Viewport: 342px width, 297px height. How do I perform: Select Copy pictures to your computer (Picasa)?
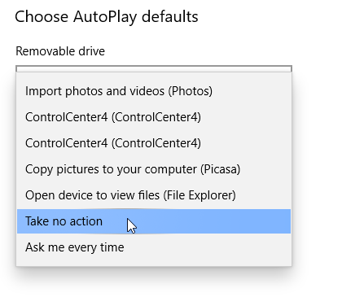click(x=154, y=169)
